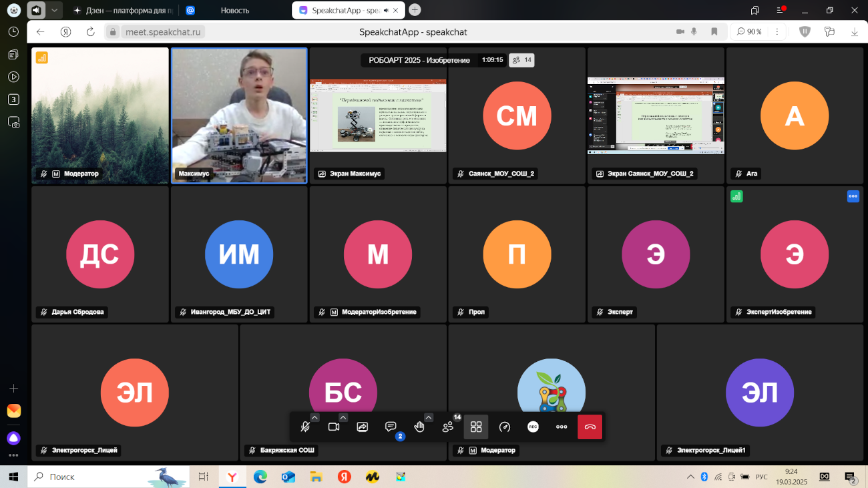Screen dimensions: 868x488
Task: Open the participants list in toolbar
Action: (x=448, y=427)
